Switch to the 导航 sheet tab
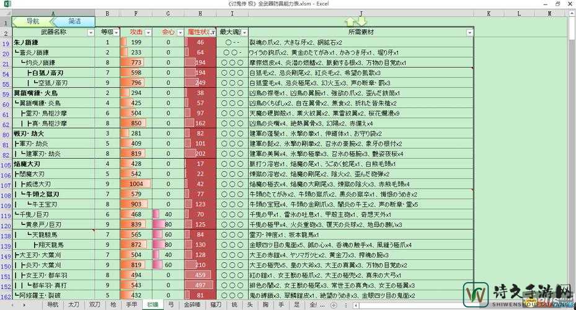Image resolution: width=576 pixels, height=310 pixels. 53,304
